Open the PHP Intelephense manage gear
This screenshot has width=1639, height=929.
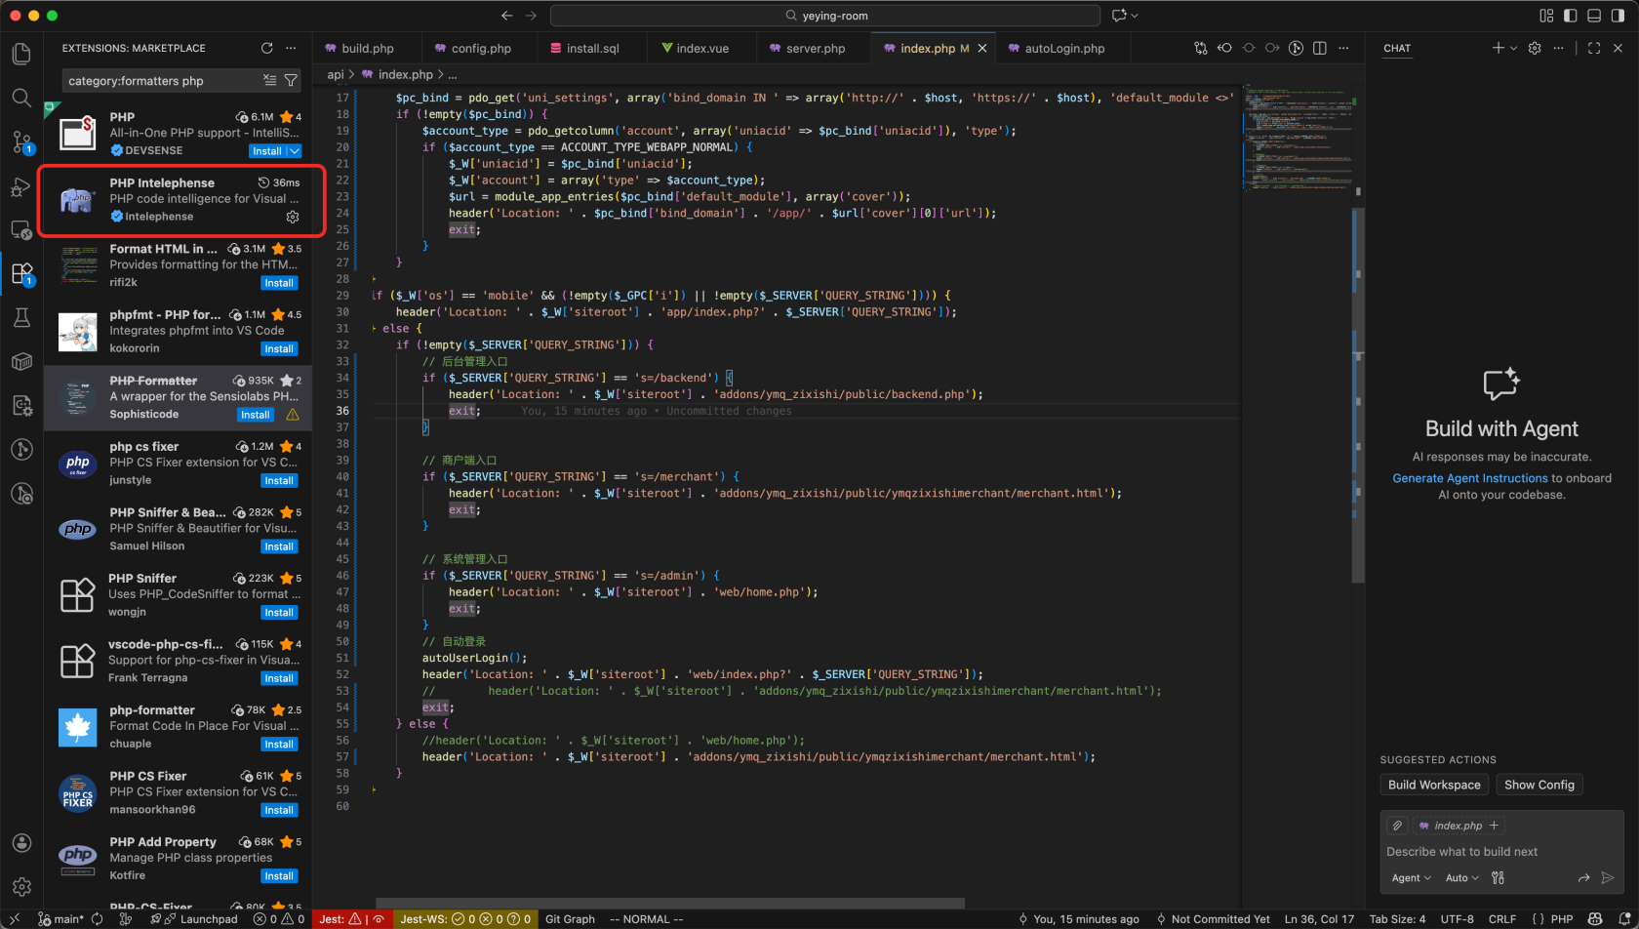293,217
